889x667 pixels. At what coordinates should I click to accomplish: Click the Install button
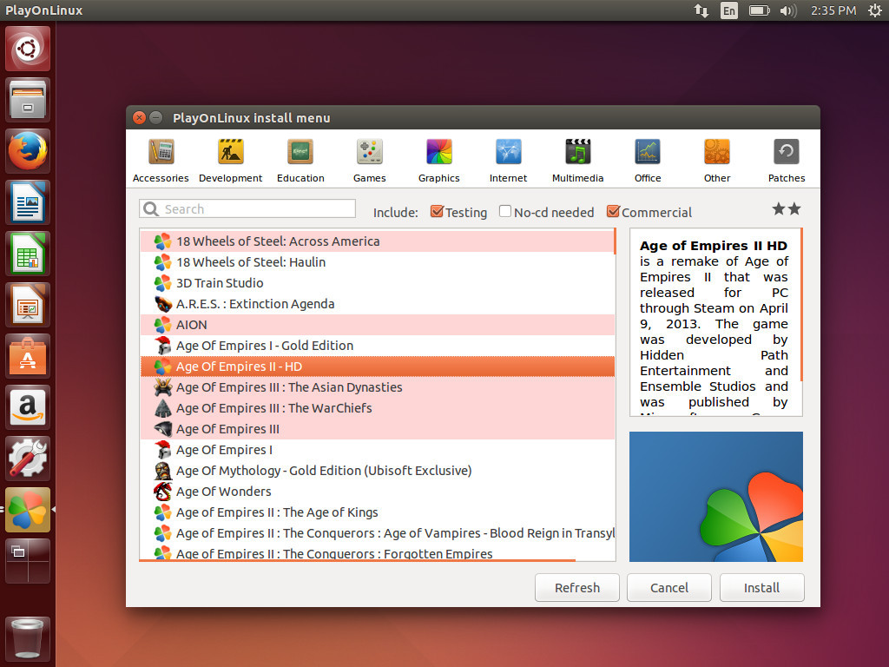click(761, 588)
